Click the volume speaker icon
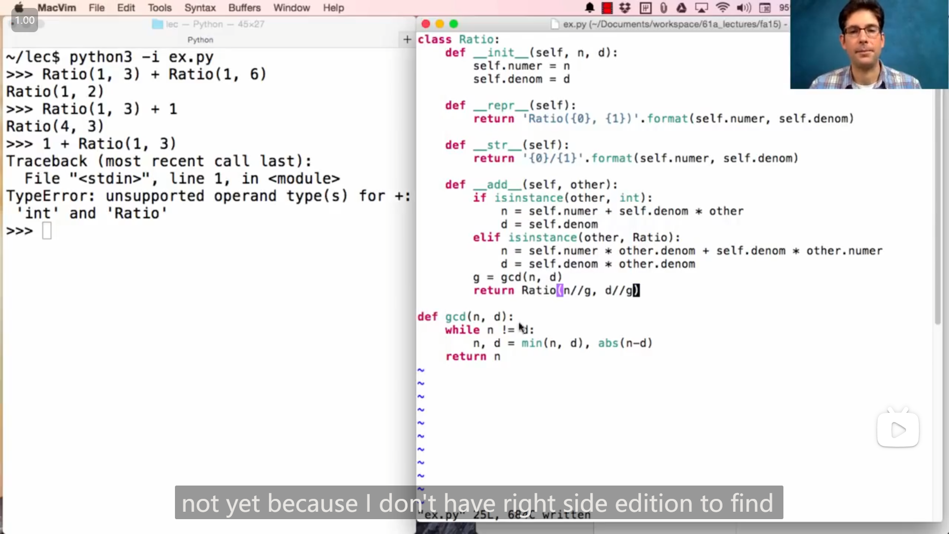Screen dimensions: 949x534 point(743,8)
